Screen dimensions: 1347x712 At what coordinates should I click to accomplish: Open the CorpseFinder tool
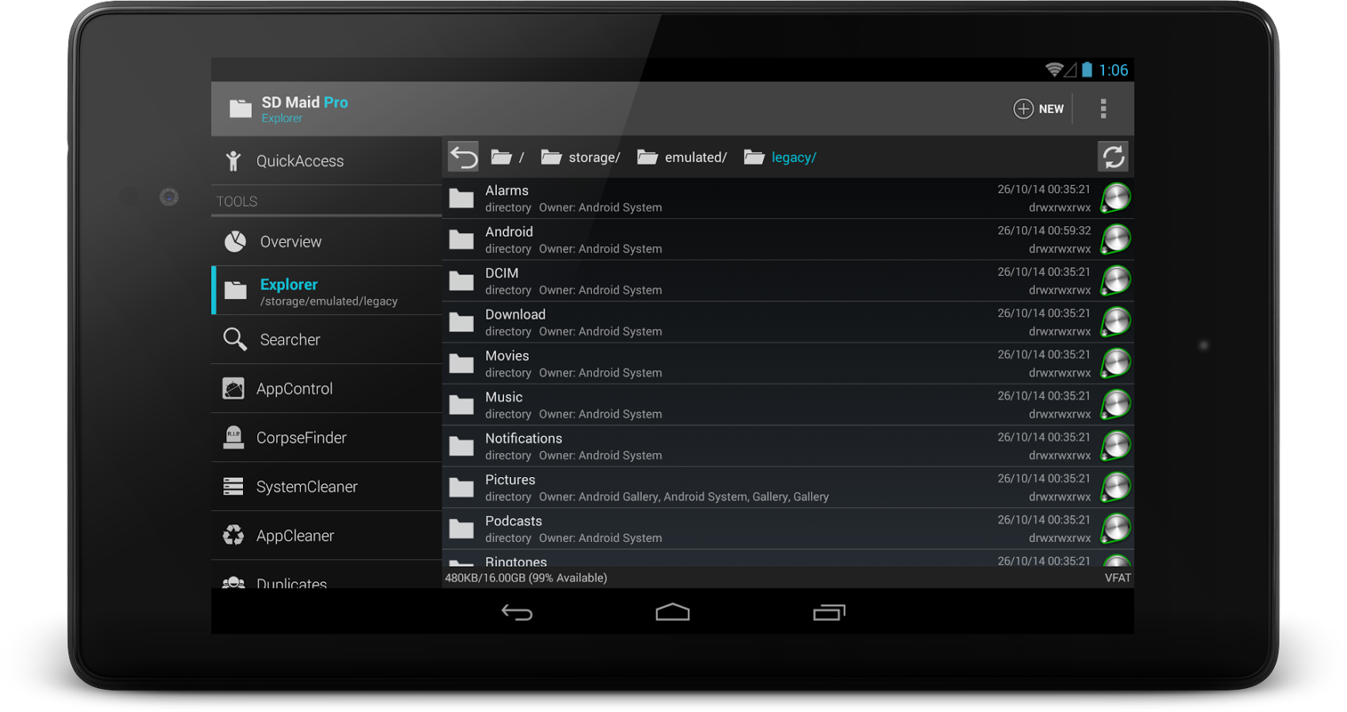[x=326, y=437]
